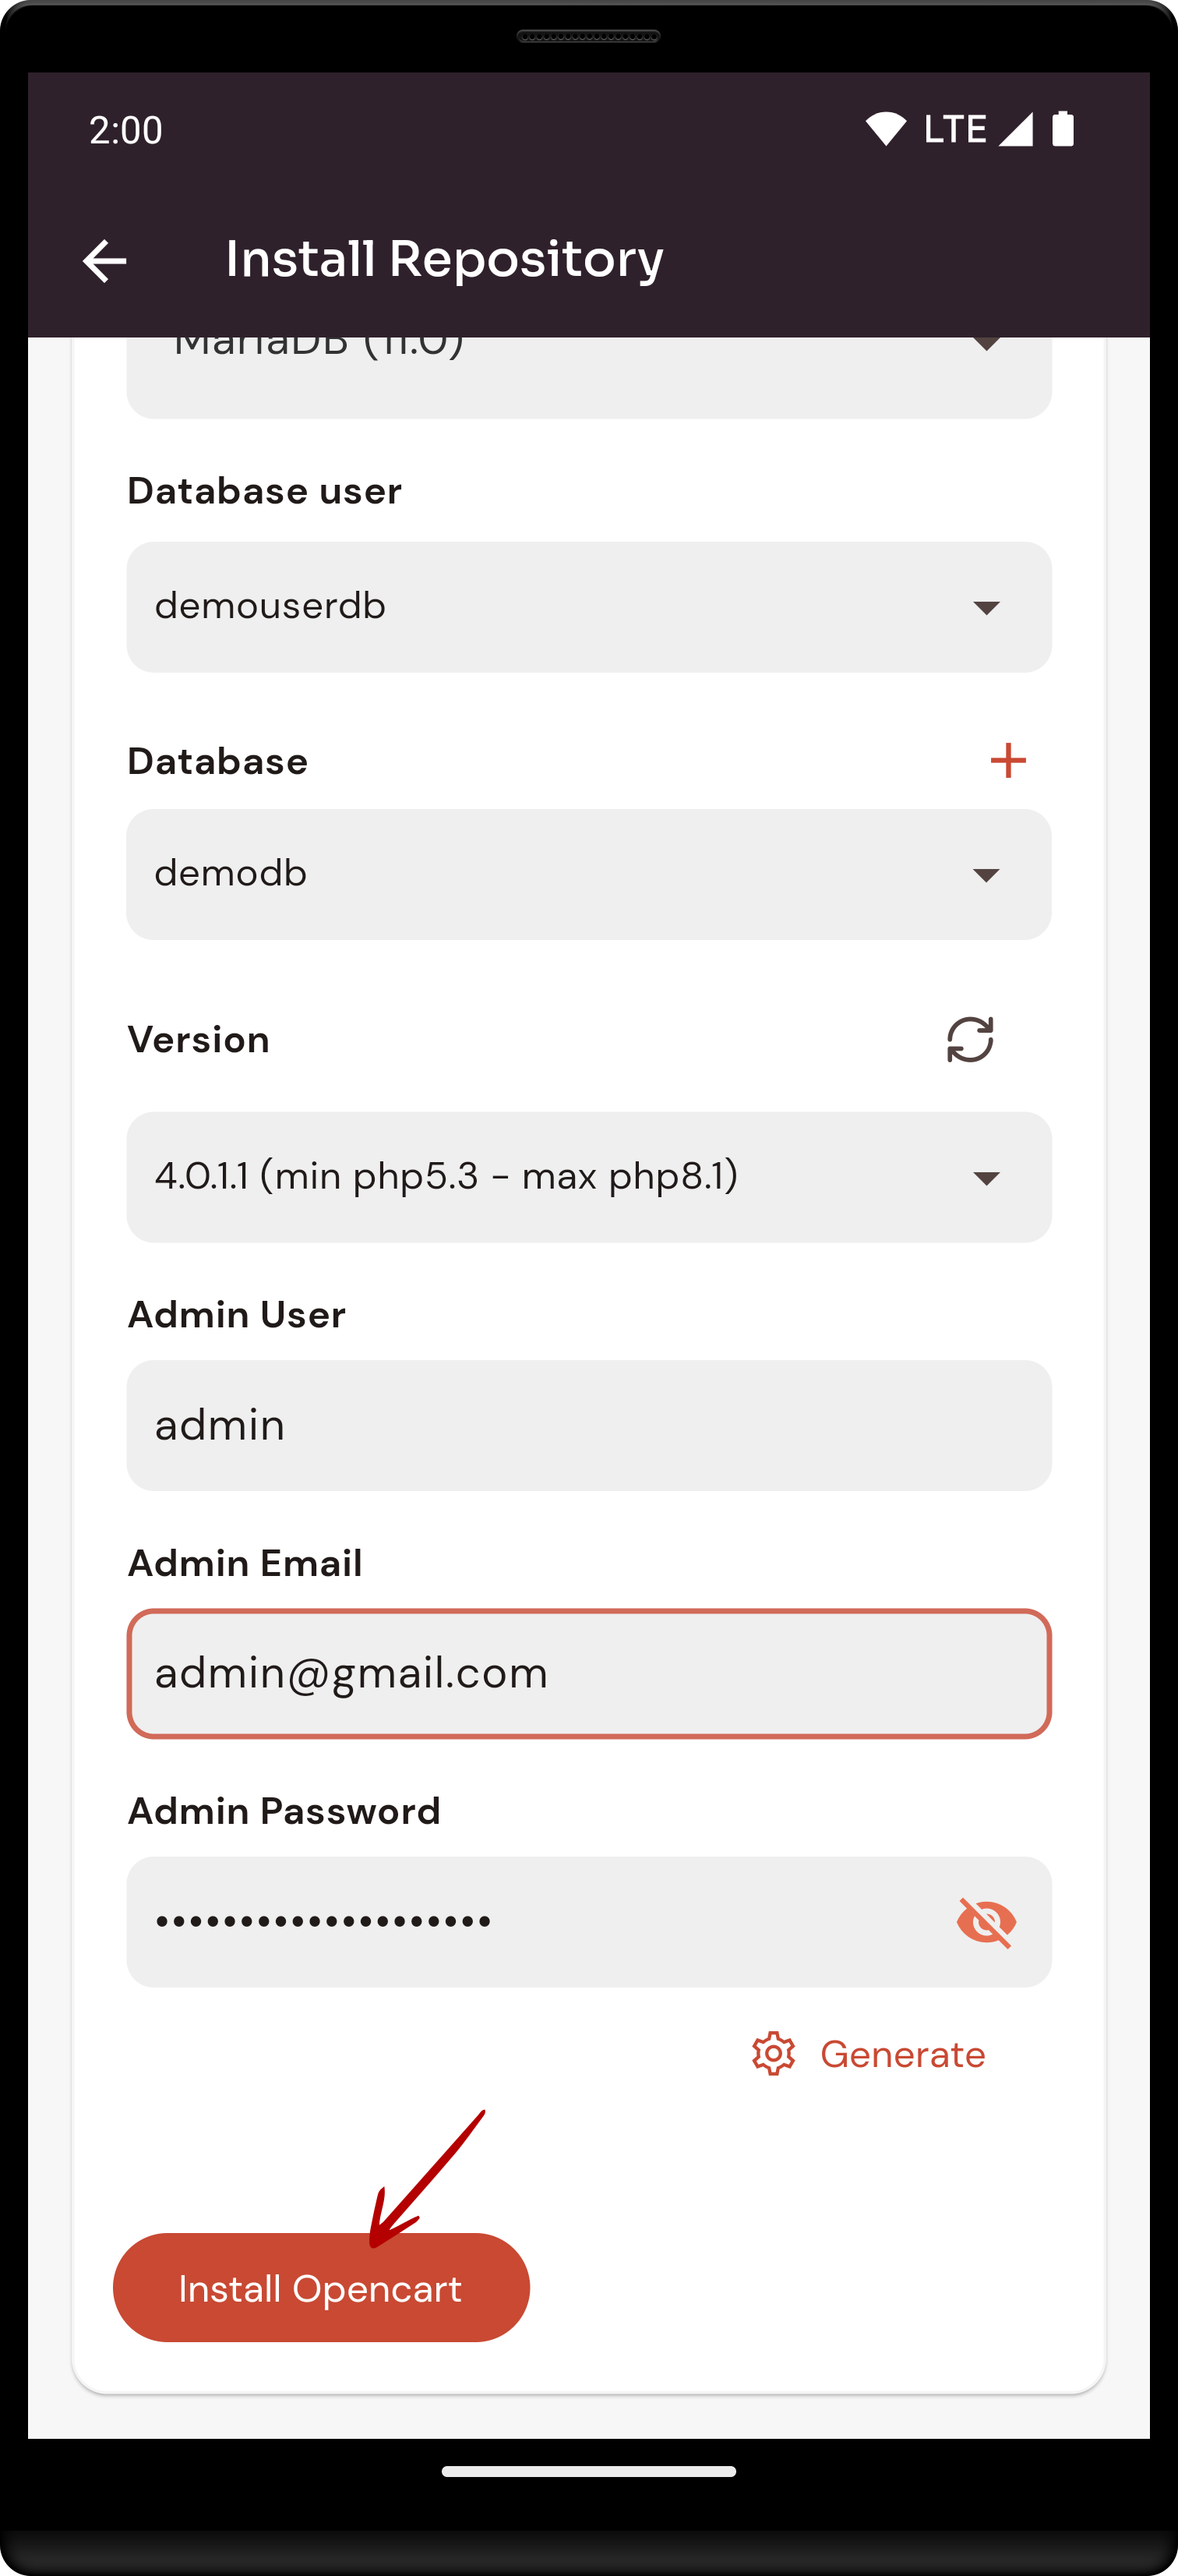Open the Database user dropdown
Screen dimensions: 1178x2576
point(589,607)
